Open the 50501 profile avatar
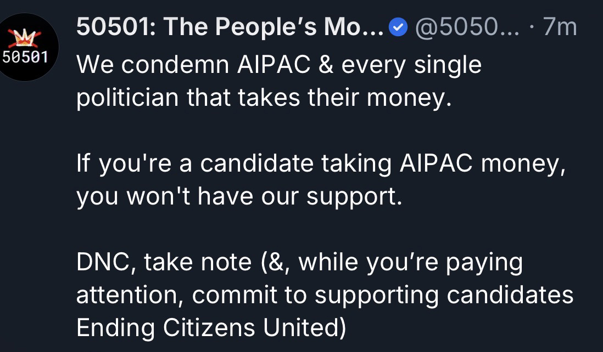 [25, 48]
